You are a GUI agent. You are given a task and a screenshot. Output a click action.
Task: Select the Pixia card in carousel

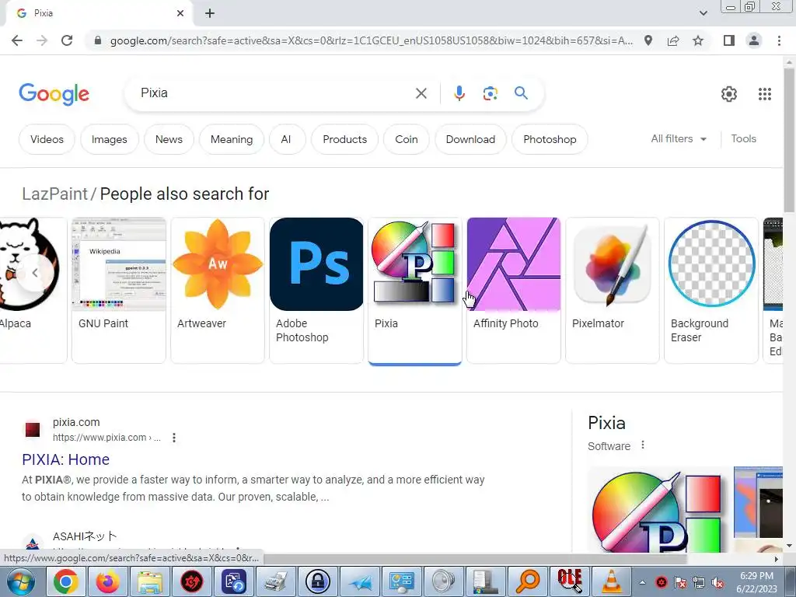click(x=415, y=290)
